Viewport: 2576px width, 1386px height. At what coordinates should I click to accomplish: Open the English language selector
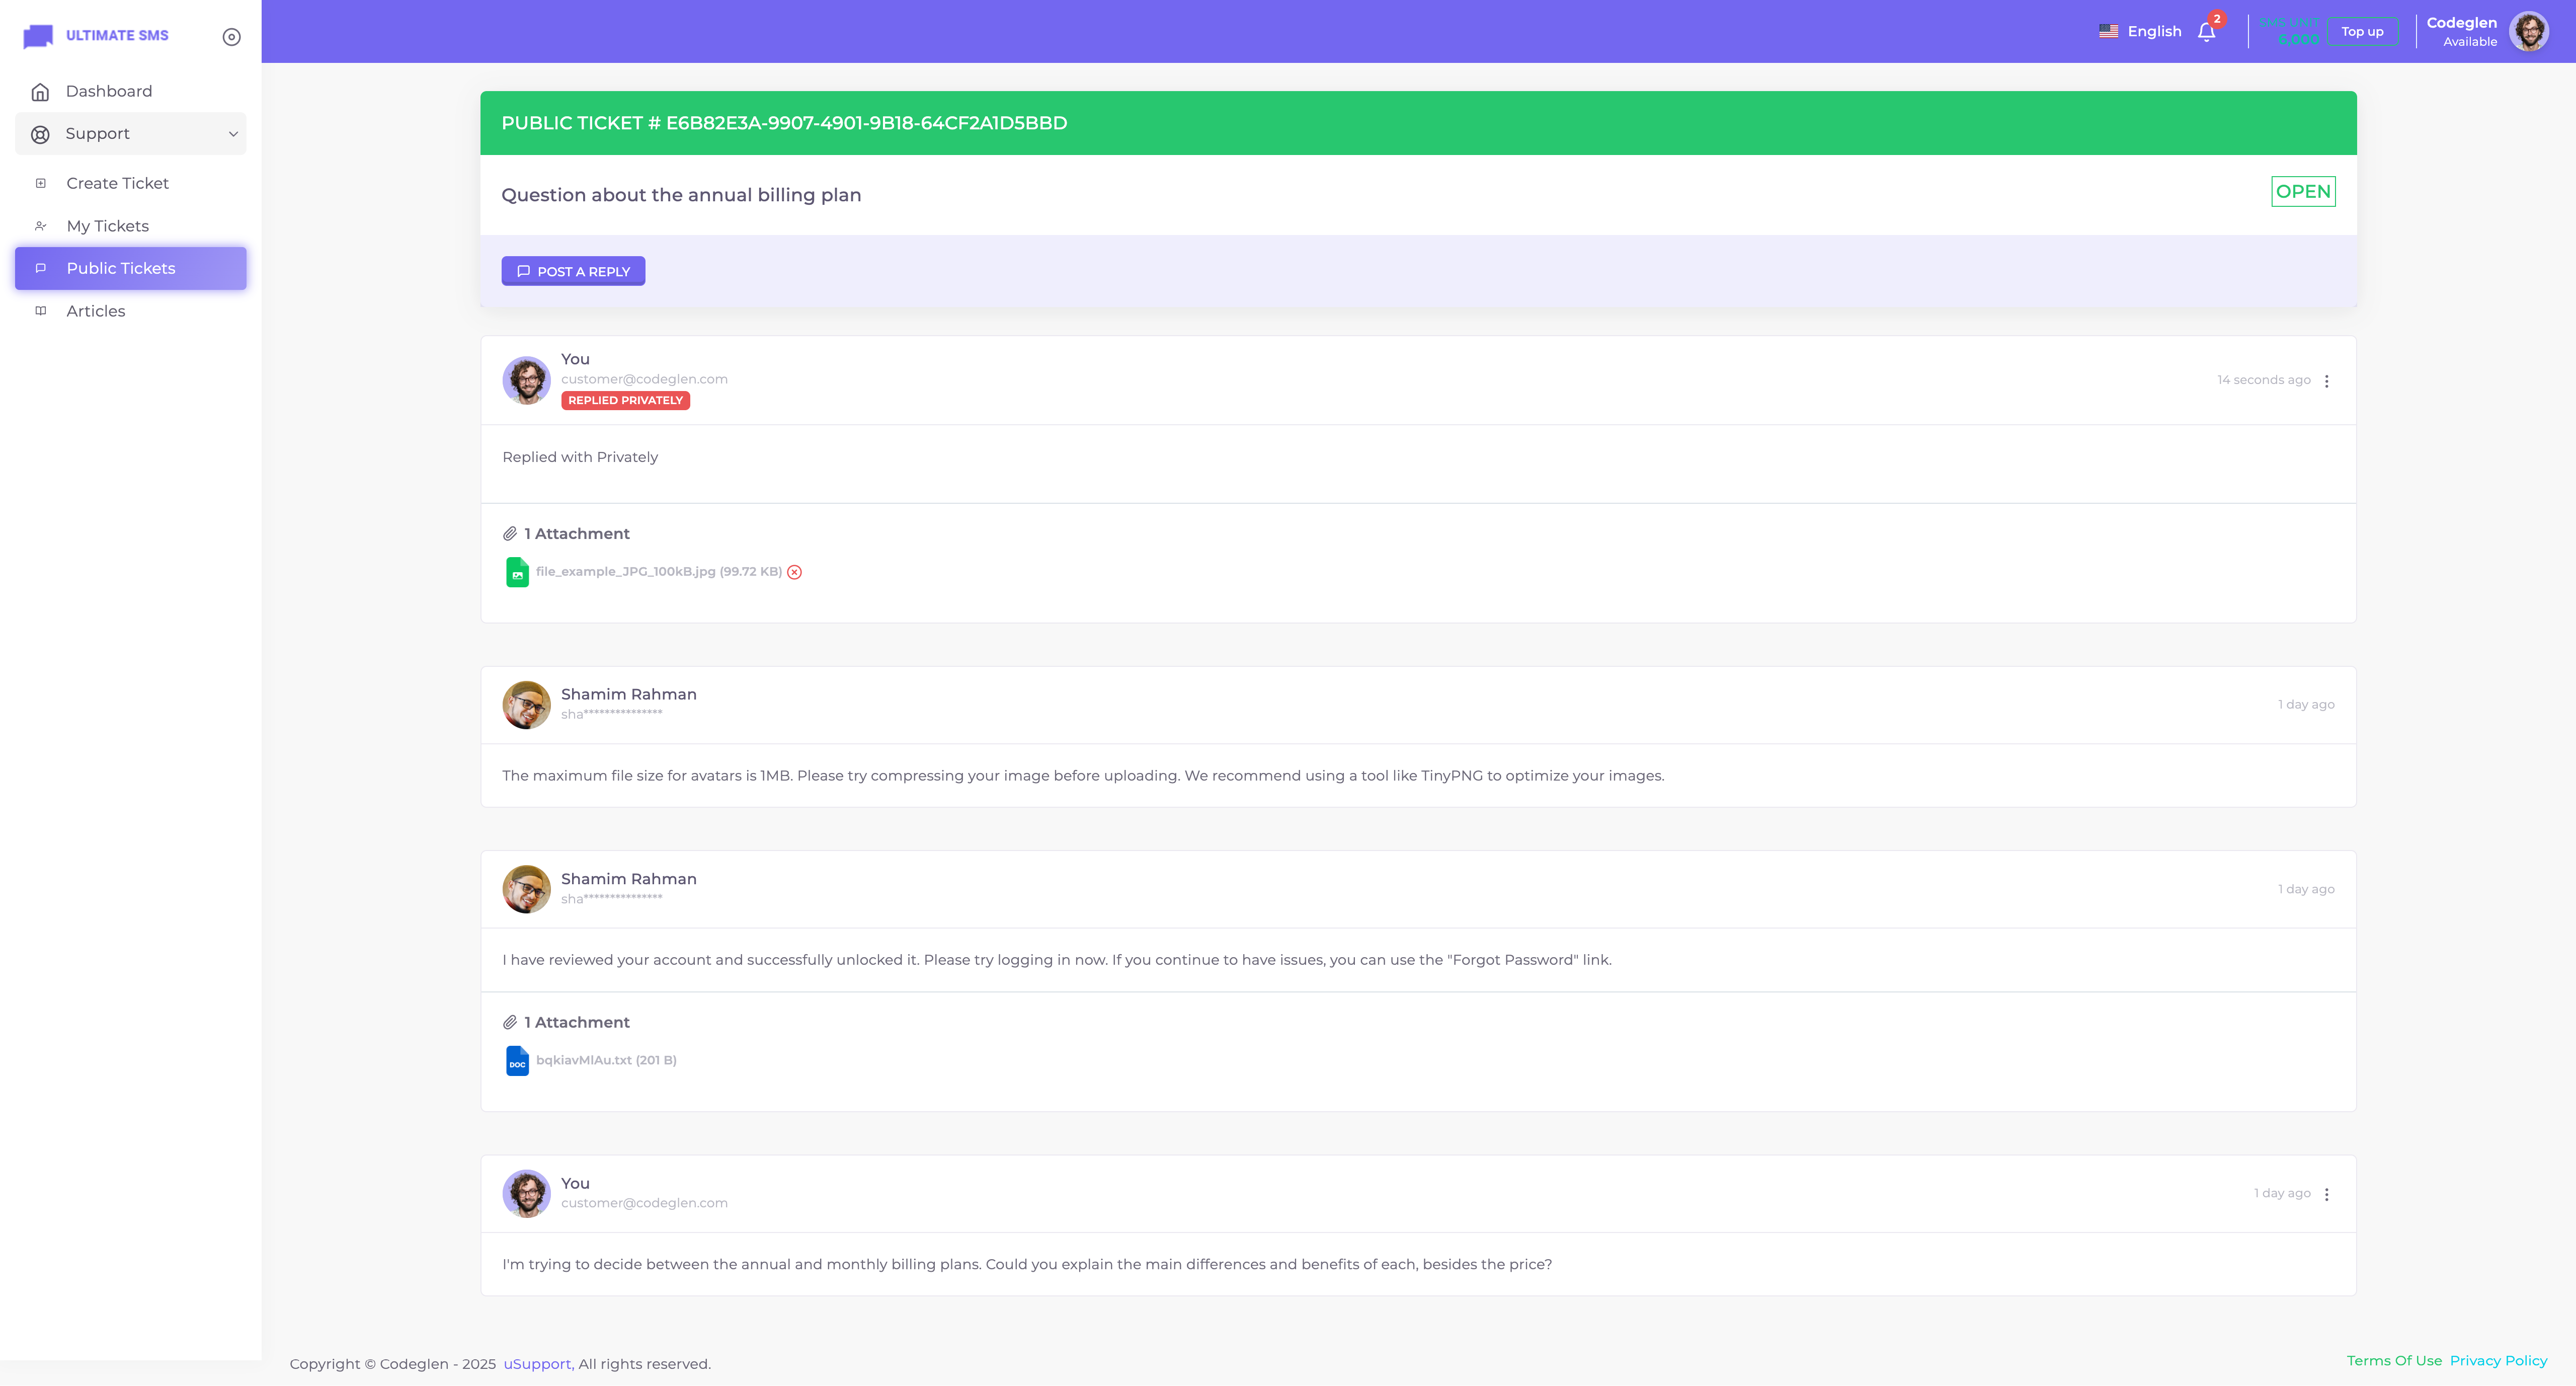pos(2140,32)
